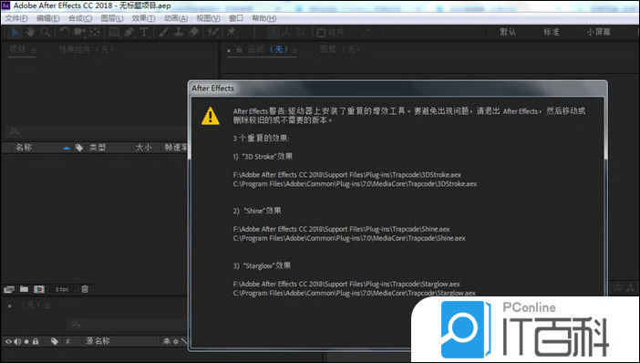Open the Project search filter dropdown
640x363 pixels.
(x=14, y=131)
